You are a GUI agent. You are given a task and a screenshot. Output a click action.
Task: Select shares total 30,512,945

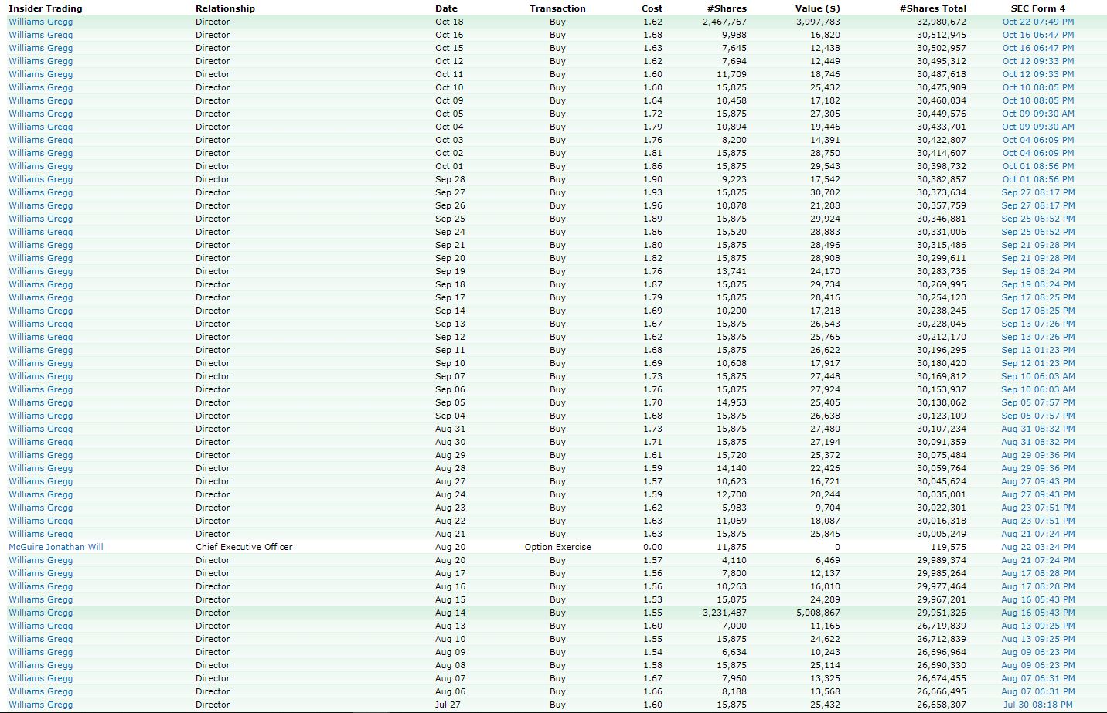[x=942, y=35]
